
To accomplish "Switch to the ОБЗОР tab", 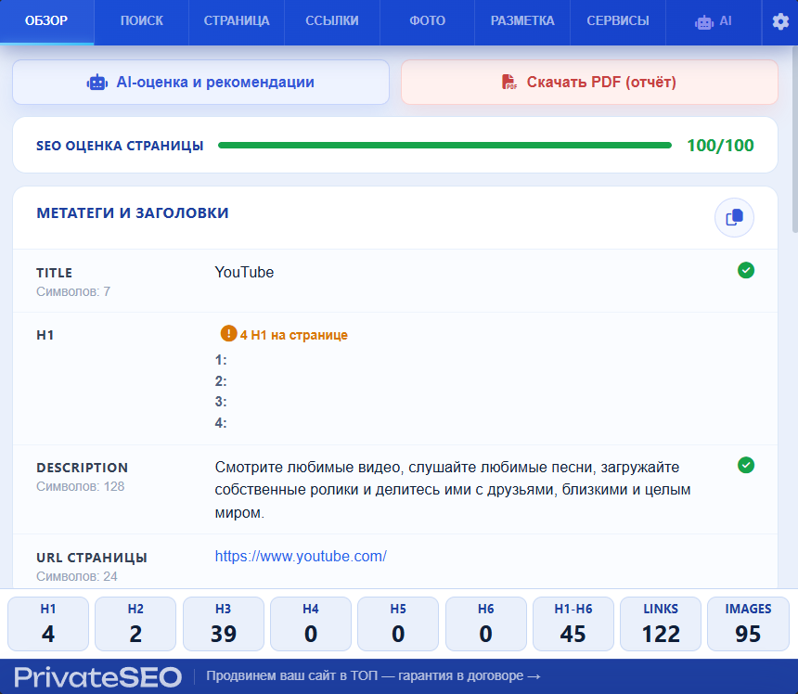I will (x=46, y=22).
